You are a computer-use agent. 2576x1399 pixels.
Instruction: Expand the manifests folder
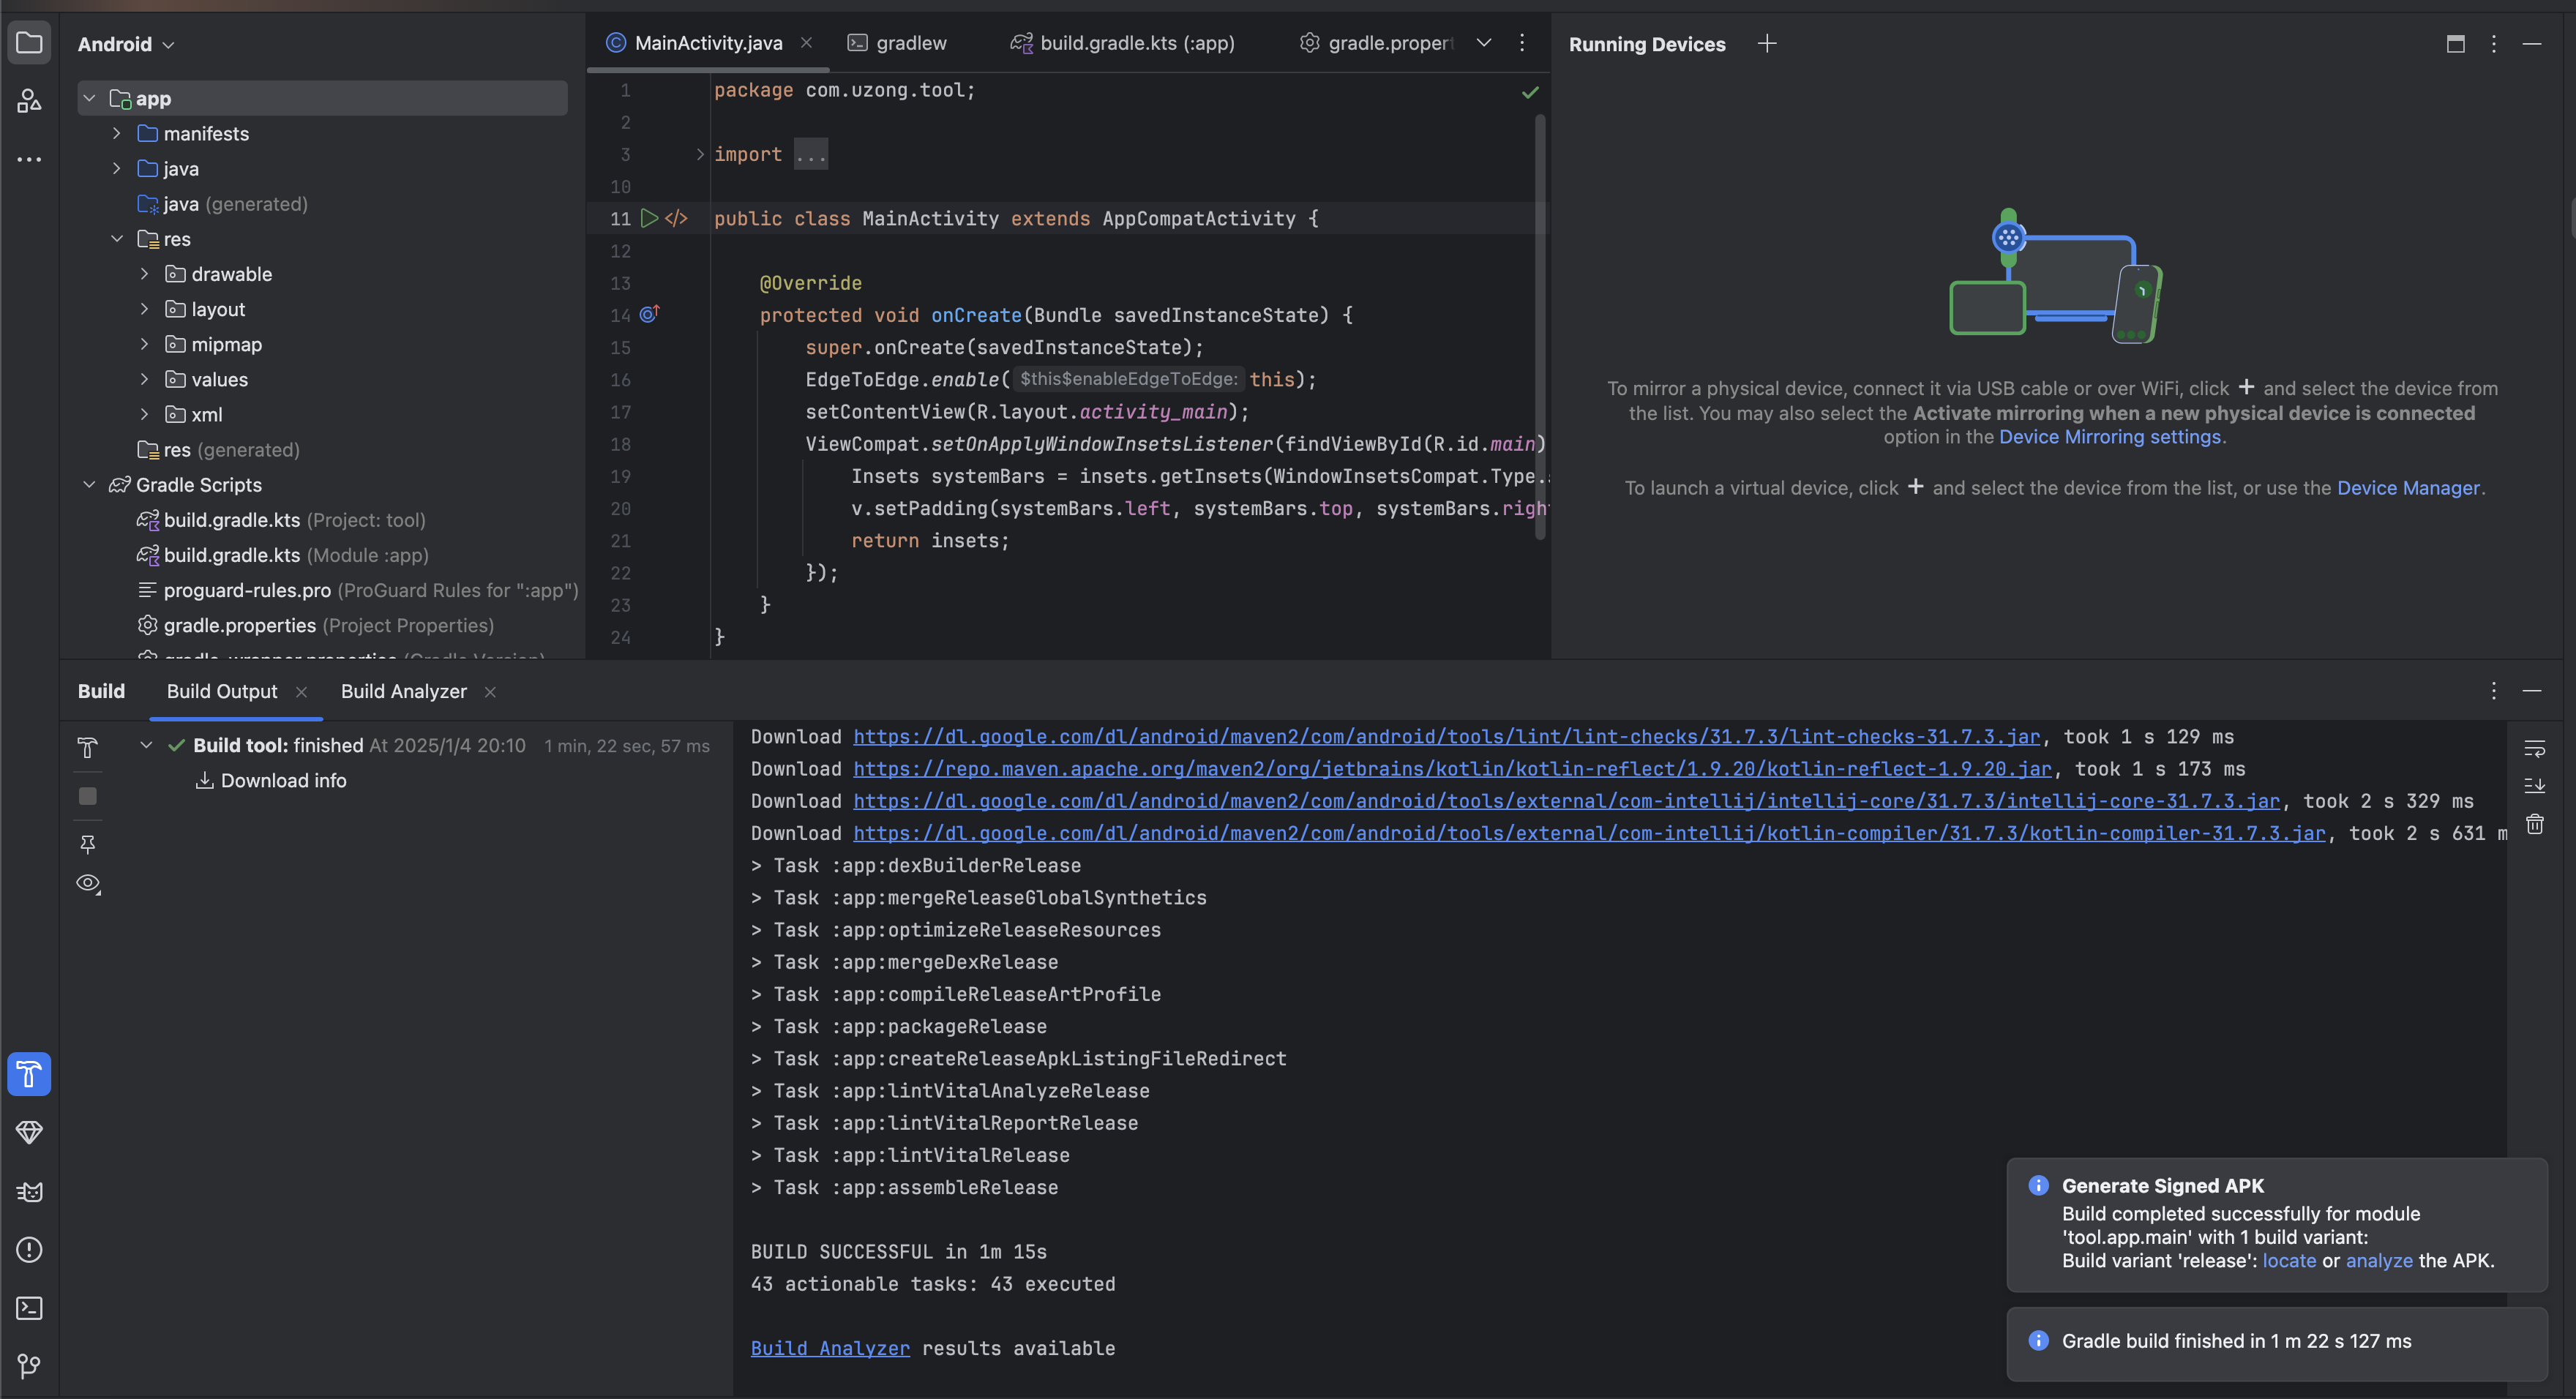pyautogui.click(x=117, y=134)
